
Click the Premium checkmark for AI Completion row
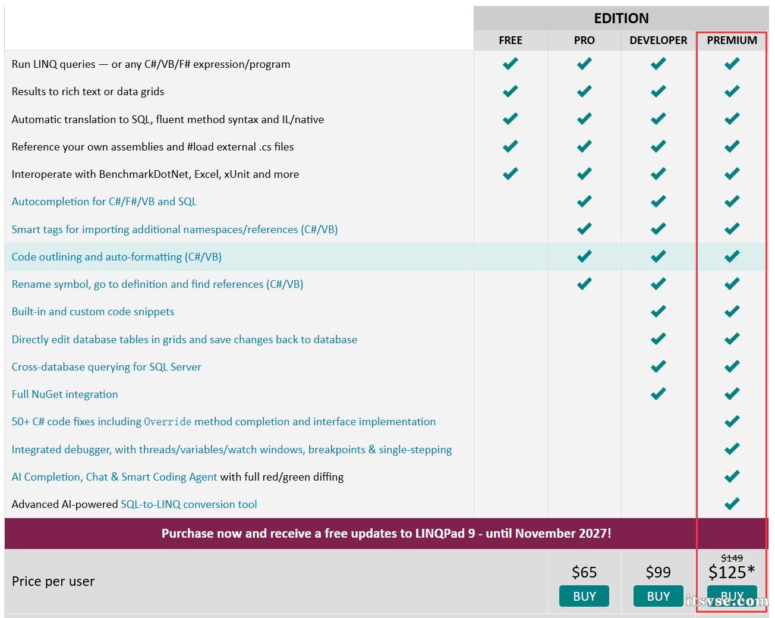coord(732,476)
